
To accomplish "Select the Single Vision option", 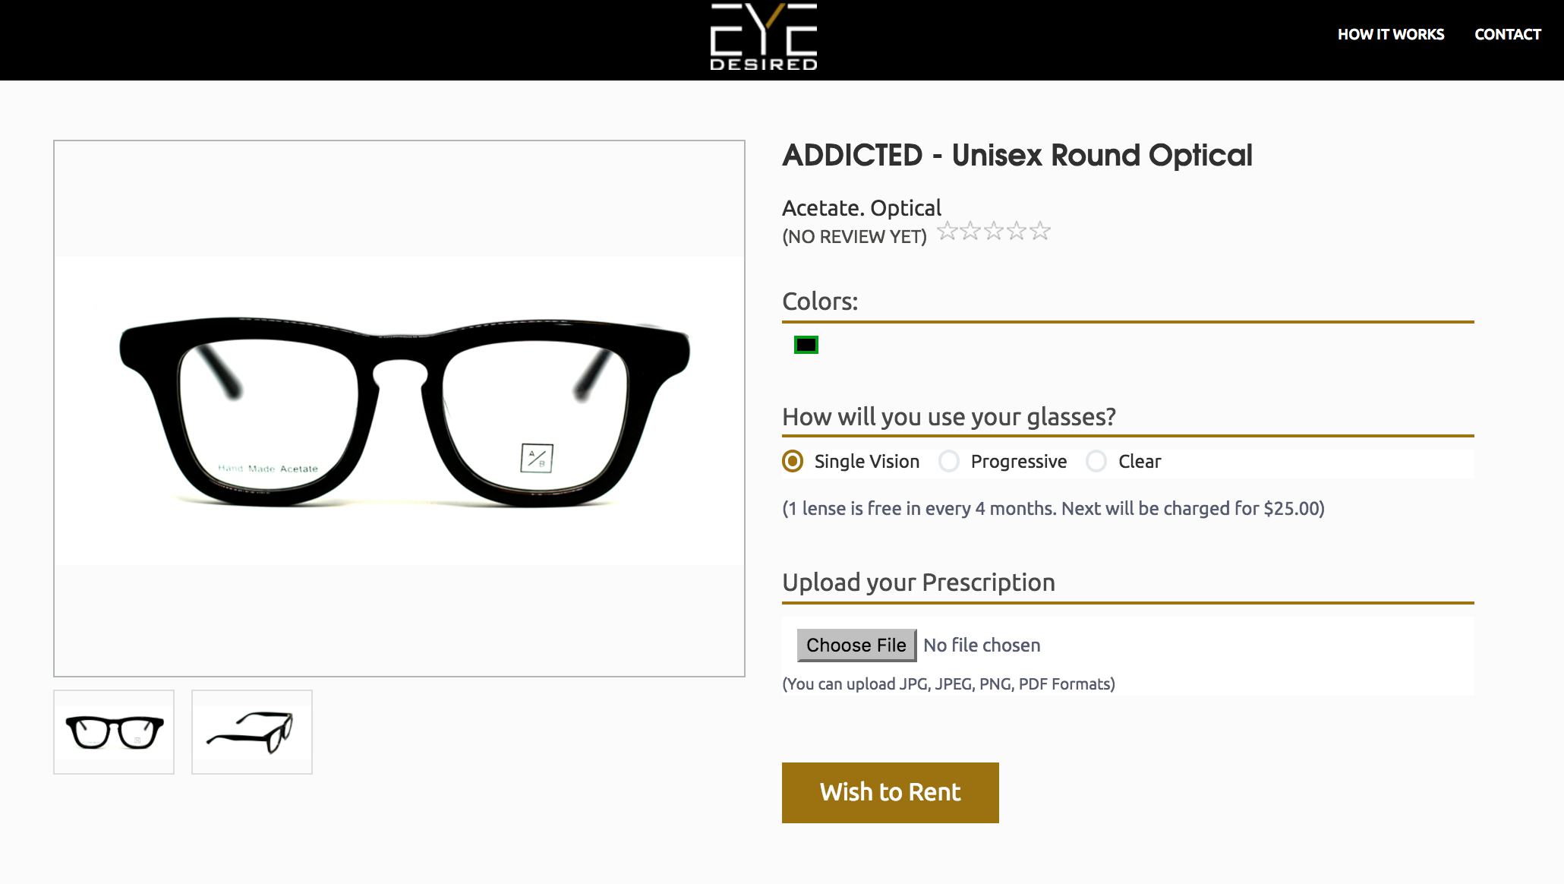I will (866, 461).
